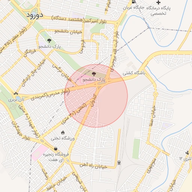Click the blue fountain marker beside نان بربری
192x192 pixels.
coord(18,98)
